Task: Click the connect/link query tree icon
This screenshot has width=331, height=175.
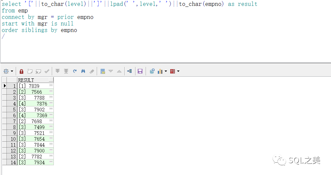Action: pos(129,71)
